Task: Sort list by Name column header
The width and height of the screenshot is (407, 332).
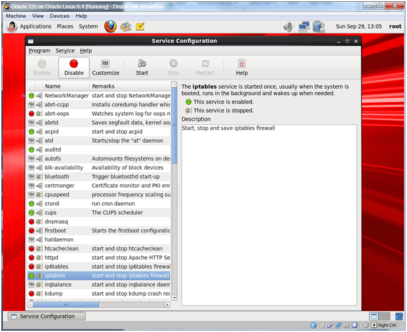Action: click(x=52, y=86)
